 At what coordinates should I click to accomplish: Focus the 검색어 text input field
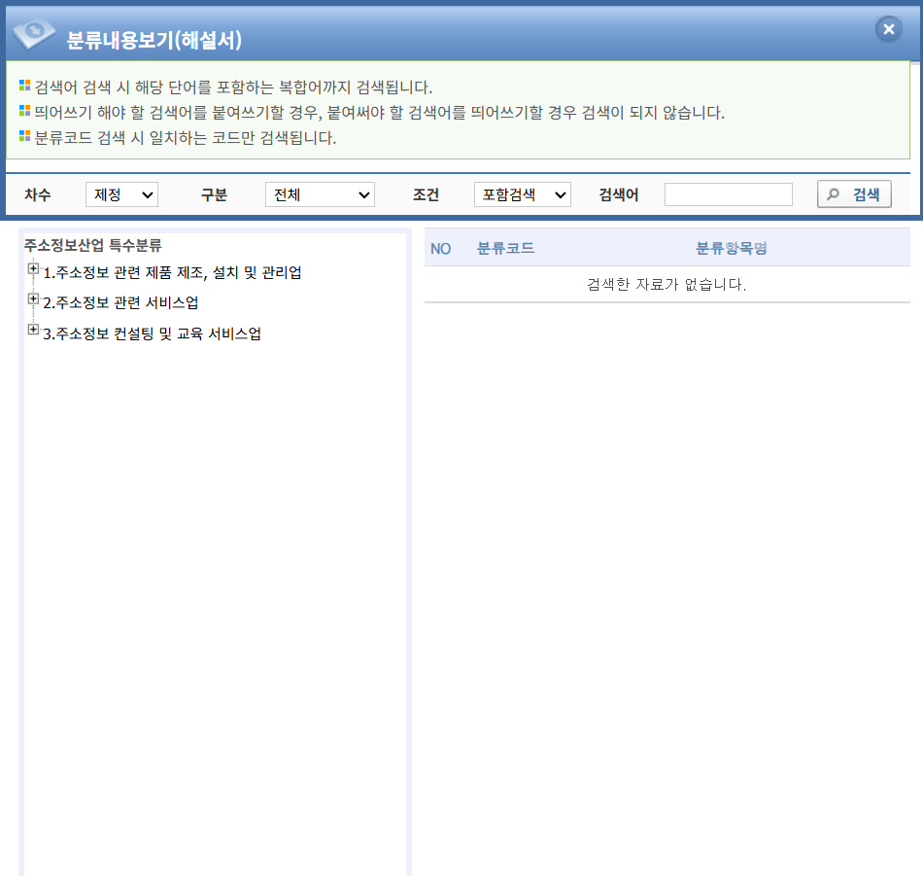click(728, 194)
